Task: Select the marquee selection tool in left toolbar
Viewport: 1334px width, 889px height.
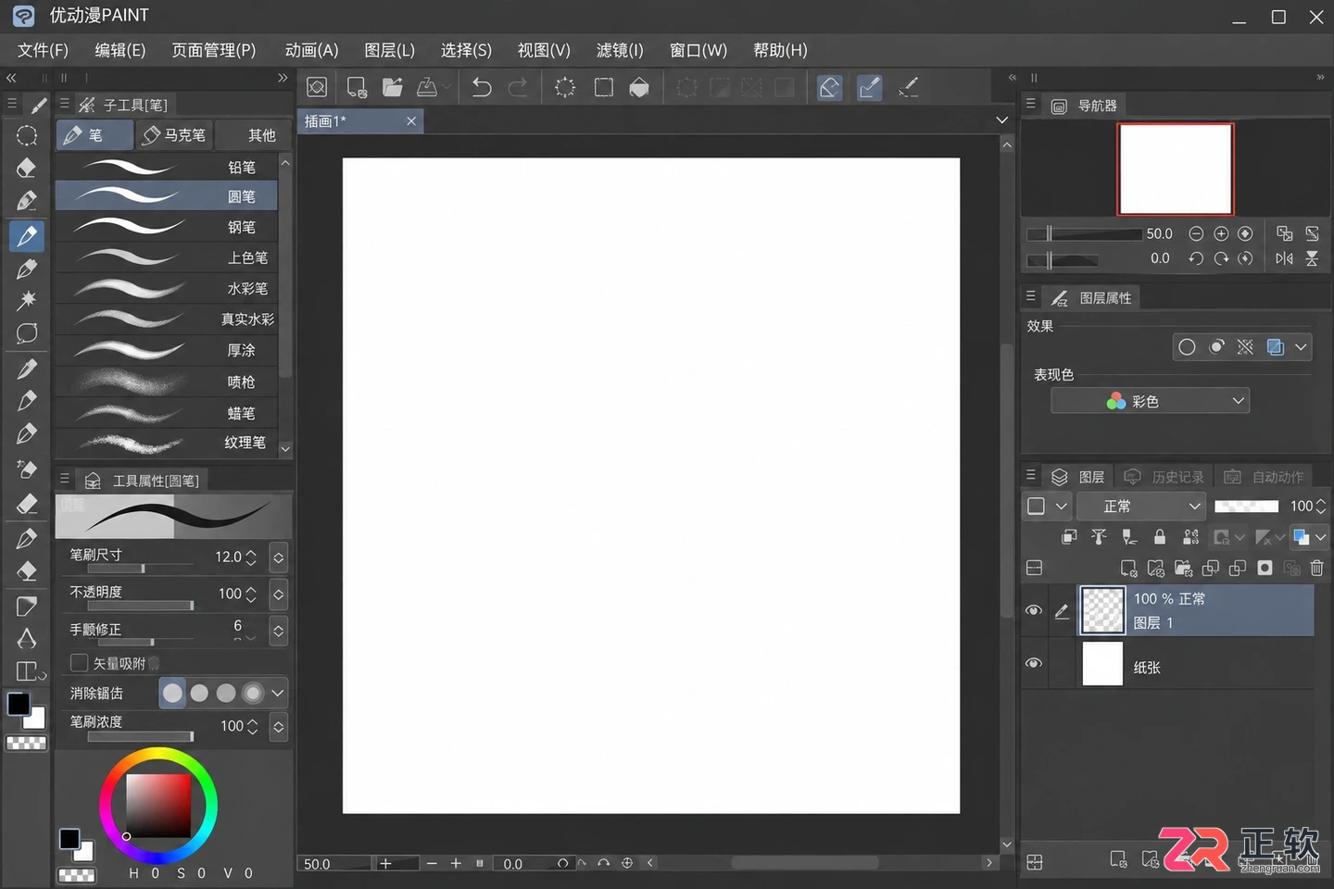Action: [x=27, y=135]
